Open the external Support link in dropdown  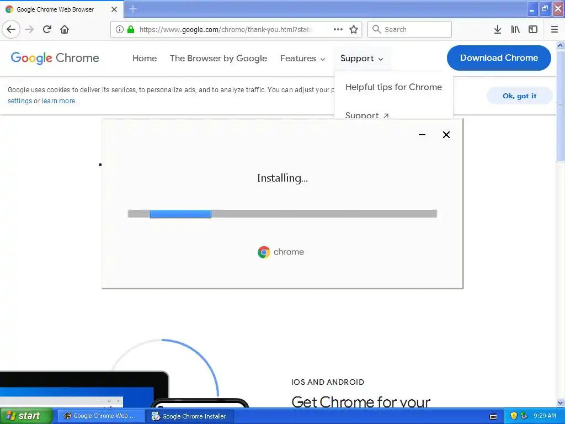[367, 115]
